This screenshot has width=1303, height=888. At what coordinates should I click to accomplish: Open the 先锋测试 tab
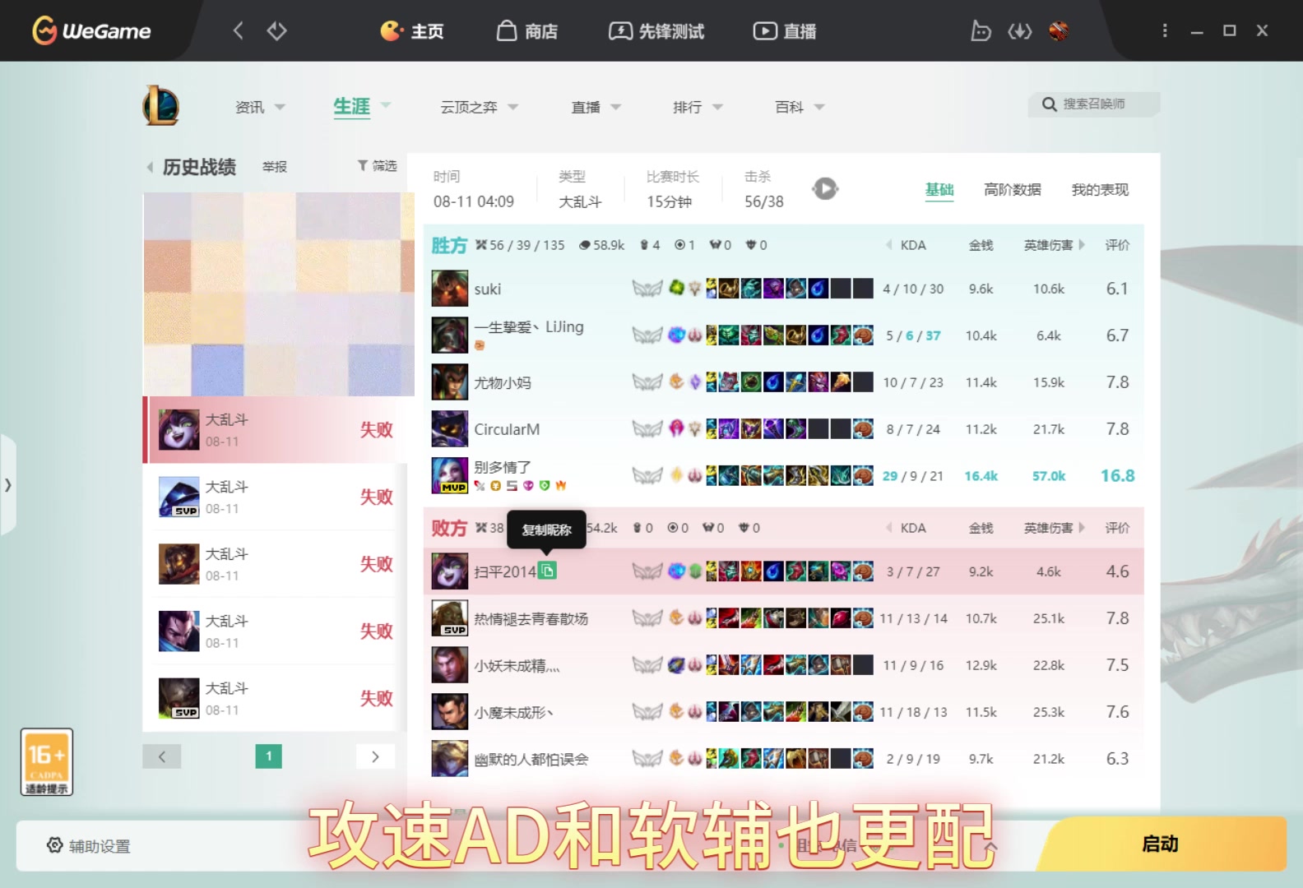pyautogui.click(x=656, y=31)
